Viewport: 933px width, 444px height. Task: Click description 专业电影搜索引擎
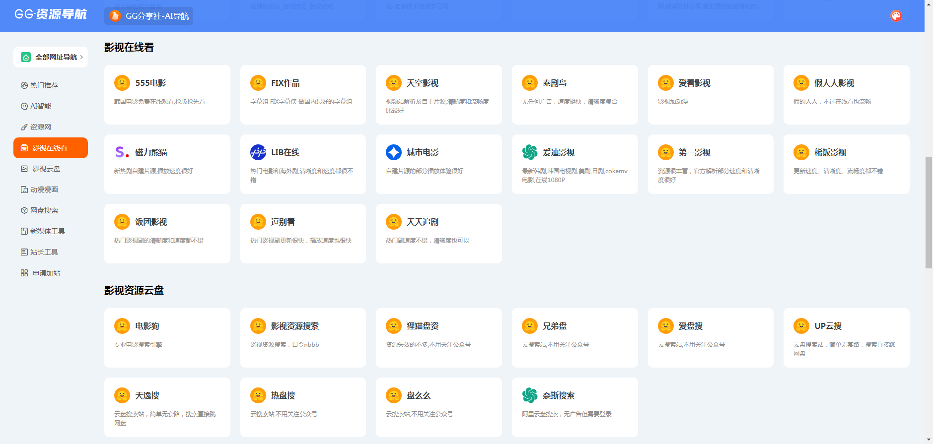138,345
